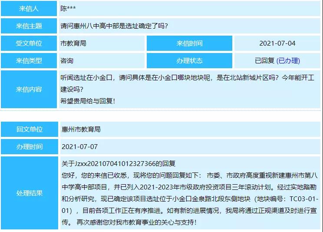Select reply title 关于Jzxx202107041012327366的回复
Screen dimensions: 323x232
pyautogui.click(x=119, y=163)
